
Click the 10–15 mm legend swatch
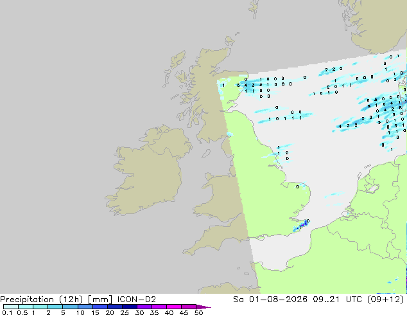pos(85,307)
